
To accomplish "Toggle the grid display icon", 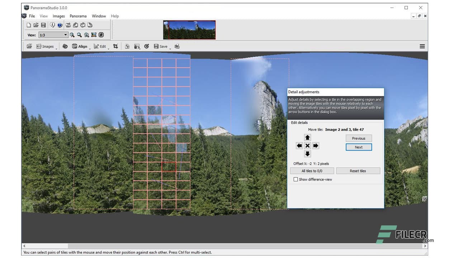I will pos(101,35).
